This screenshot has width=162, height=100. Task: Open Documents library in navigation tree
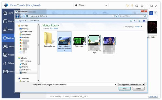point(26,61)
